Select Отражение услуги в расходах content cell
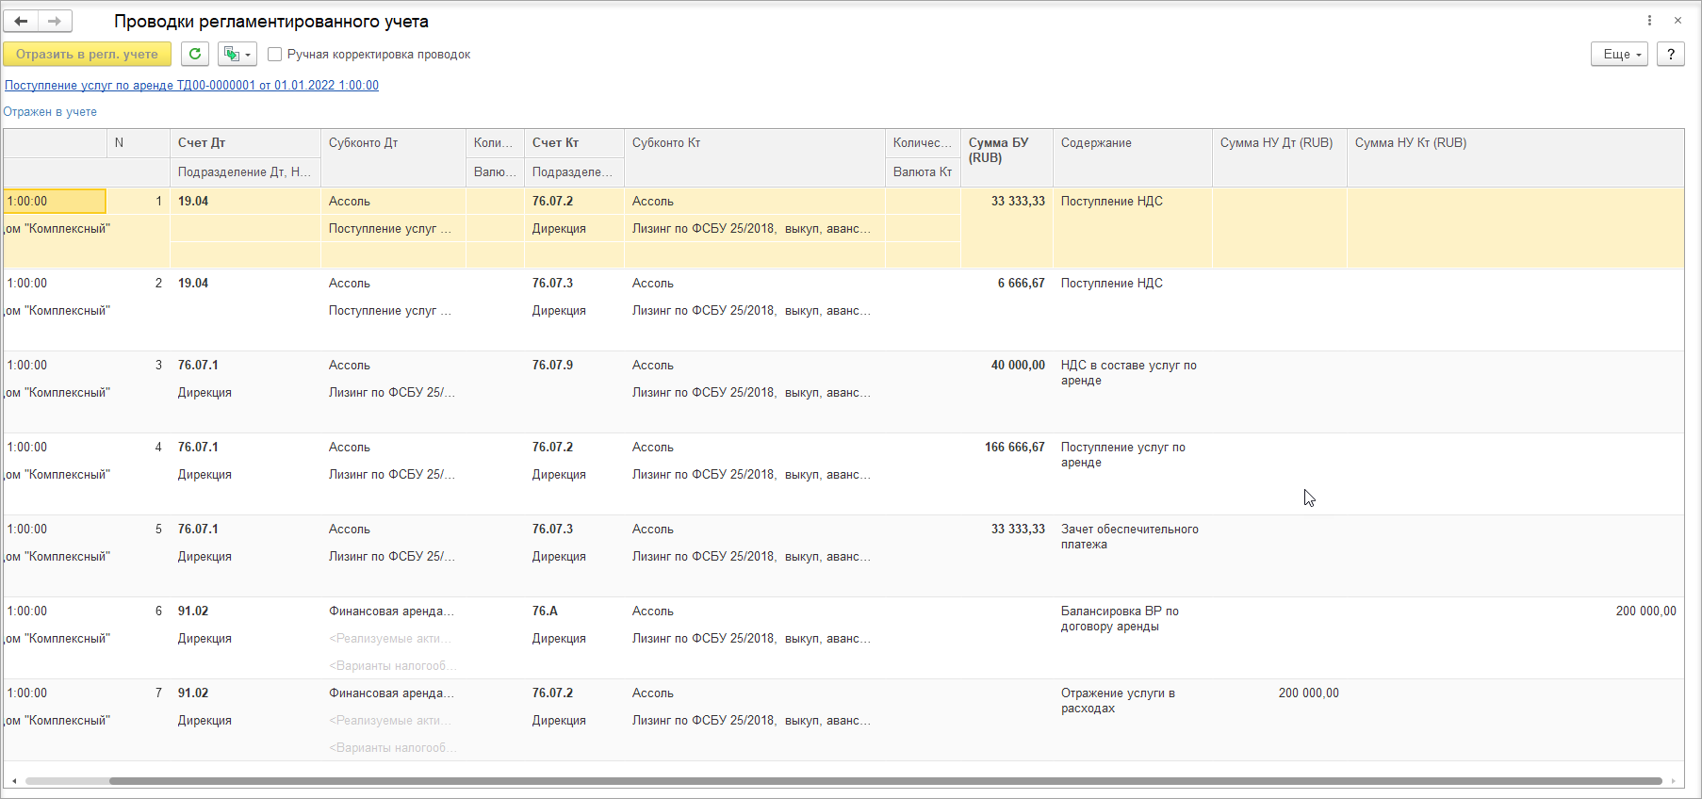The width and height of the screenshot is (1702, 799). pyautogui.click(x=1118, y=700)
